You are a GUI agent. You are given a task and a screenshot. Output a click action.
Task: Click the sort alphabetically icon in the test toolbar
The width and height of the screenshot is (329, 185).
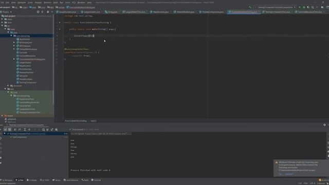[x=15, y=129]
